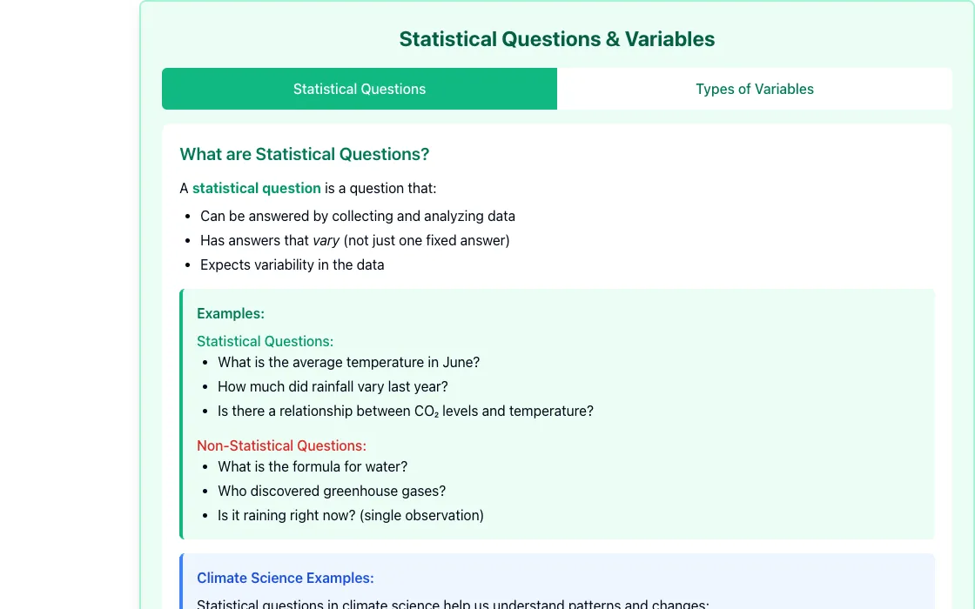
Task: Click the average temperature in June question
Action: click(349, 362)
